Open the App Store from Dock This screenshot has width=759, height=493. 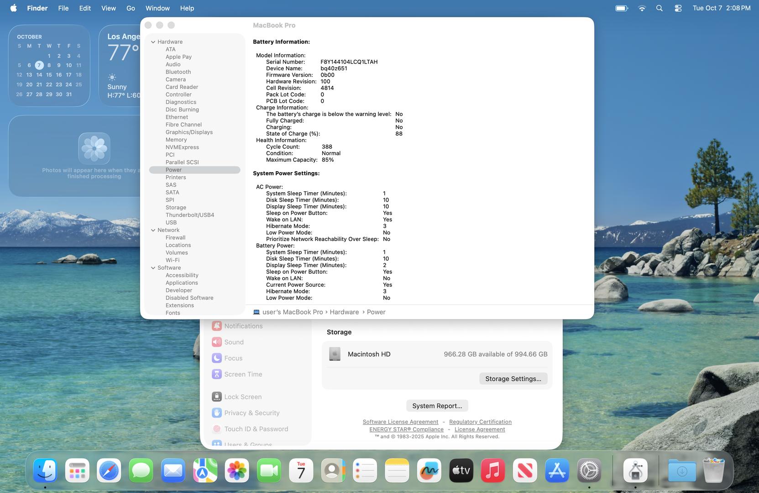click(557, 471)
